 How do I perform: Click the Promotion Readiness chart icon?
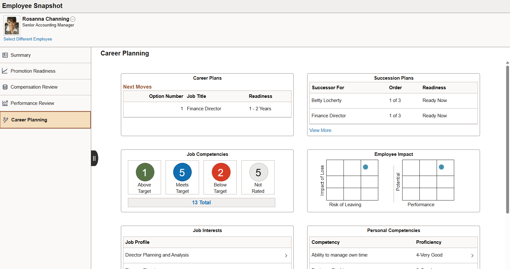(5, 71)
